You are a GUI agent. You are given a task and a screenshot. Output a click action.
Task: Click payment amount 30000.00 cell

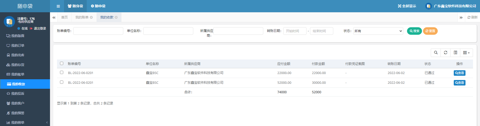[319, 82]
